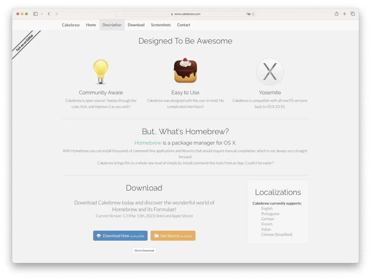This screenshot has width=371, height=279.
Task: Click the cloud download icon
Action: pos(99,236)
